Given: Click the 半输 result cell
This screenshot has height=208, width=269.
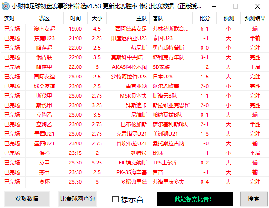Looking at the screenshot, I should (255, 38).
